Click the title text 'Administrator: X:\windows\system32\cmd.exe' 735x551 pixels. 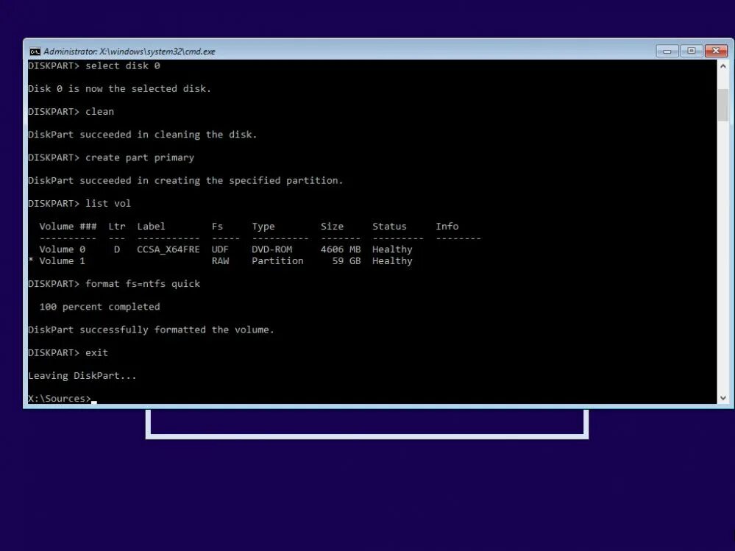(x=129, y=51)
